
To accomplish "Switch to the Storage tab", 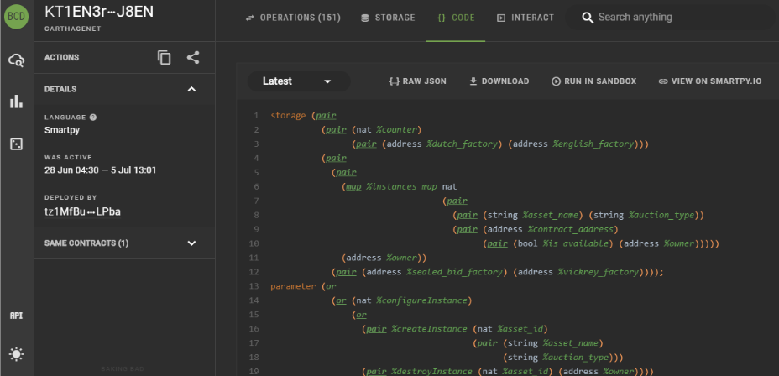I will (x=388, y=18).
